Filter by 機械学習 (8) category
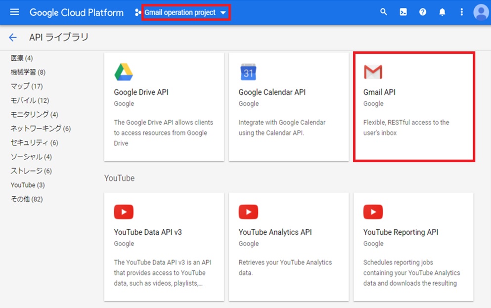 pyautogui.click(x=28, y=72)
